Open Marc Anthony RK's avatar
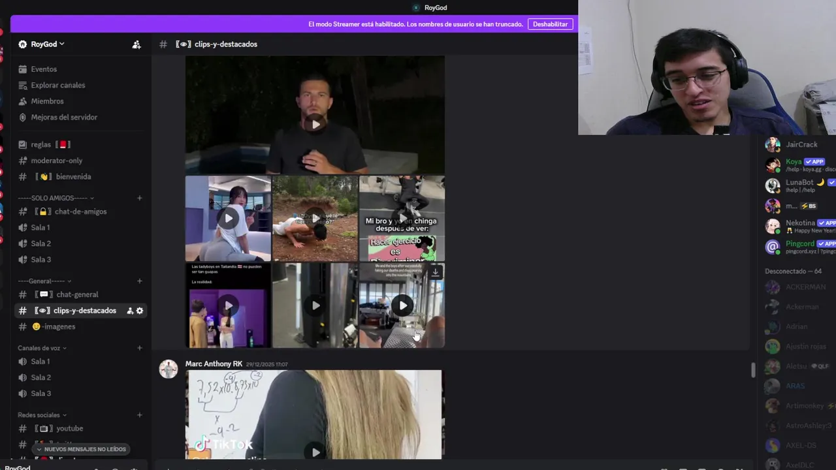Viewport: 836px width, 470px height. pyautogui.click(x=169, y=369)
